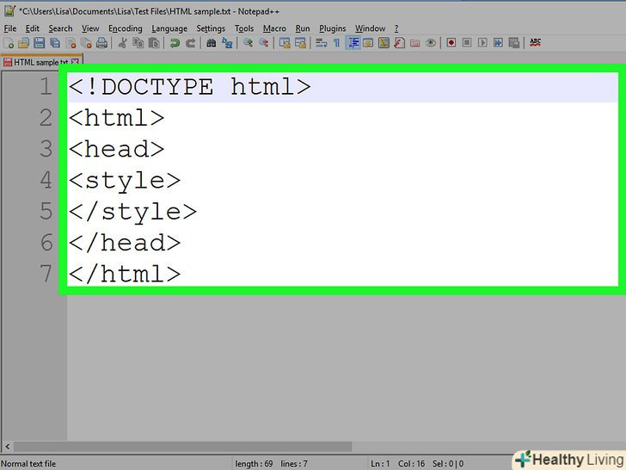Open the Function List icon
The height and width of the screenshot is (470, 626).
coord(399,43)
